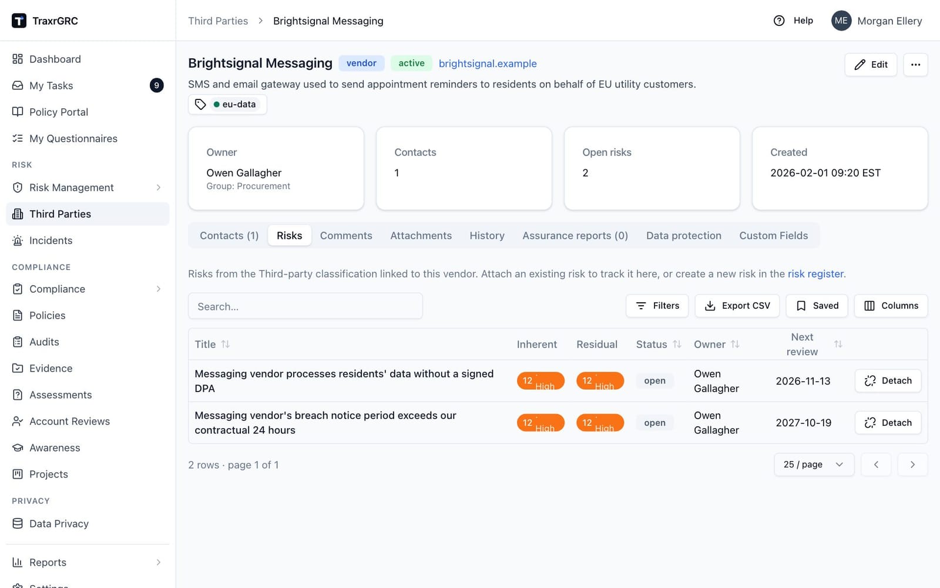Go to My Tasks
Image resolution: width=940 pixels, height=588 pixels.
[x=88, y=85]
